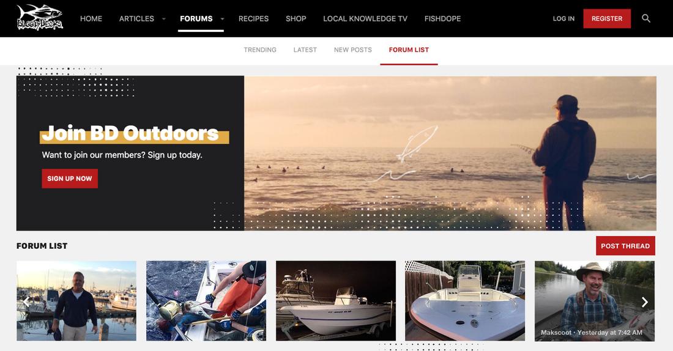Switch to the Trending tab
This screenshot has width=673, height=351.
coord(260,50)
